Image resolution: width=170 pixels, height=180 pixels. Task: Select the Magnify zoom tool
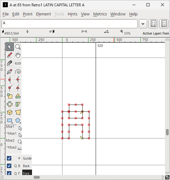(18, 47)
